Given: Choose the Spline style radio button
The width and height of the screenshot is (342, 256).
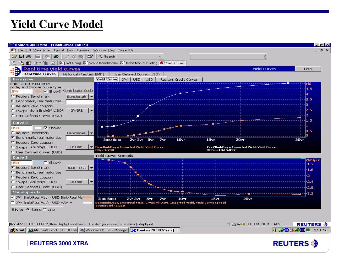Looking at the screenshot, I should pyautogui.click(x=28, y=209).
